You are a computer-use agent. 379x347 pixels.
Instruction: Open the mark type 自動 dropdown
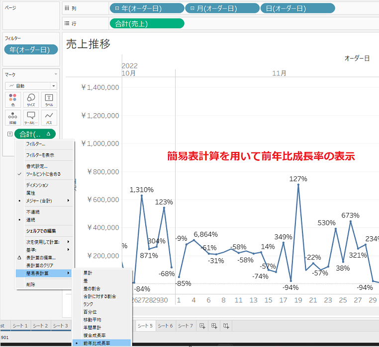coord(31,86)
